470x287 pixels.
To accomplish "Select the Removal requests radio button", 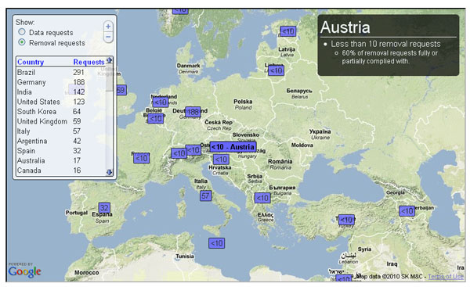I will [22, 42].
